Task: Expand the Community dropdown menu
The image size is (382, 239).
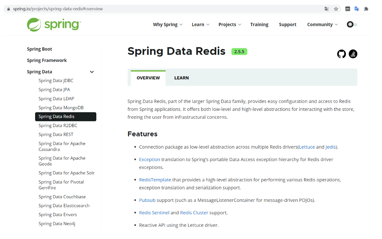Action: (x=322, y=24)
